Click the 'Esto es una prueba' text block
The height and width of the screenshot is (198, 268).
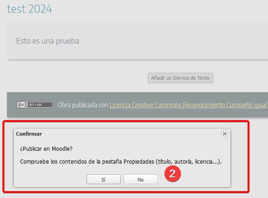pos(48,41)
